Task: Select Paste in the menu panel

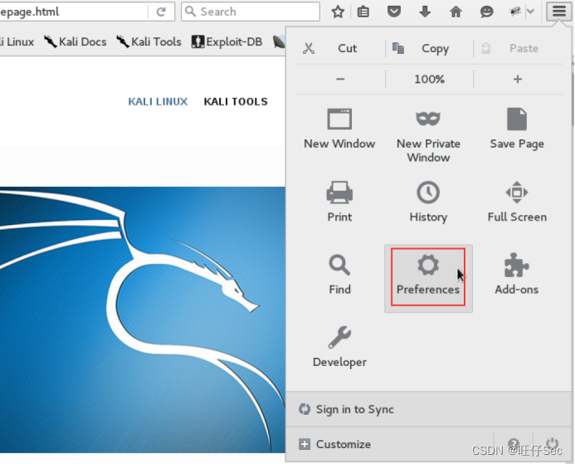Action: click(x=518, y=48)
